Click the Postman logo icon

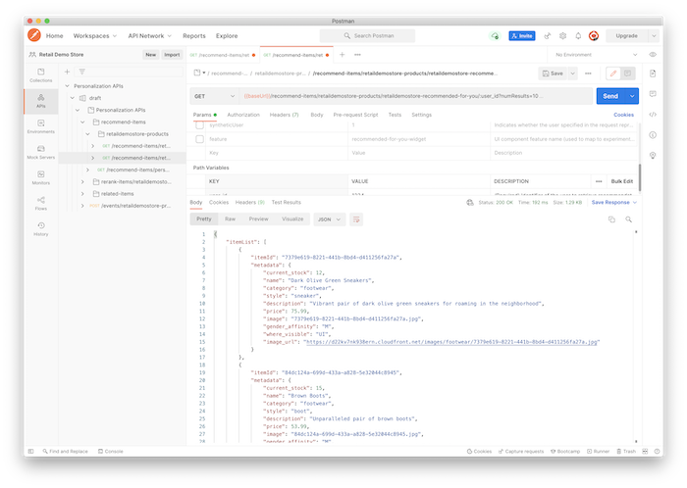click(34, 35)
